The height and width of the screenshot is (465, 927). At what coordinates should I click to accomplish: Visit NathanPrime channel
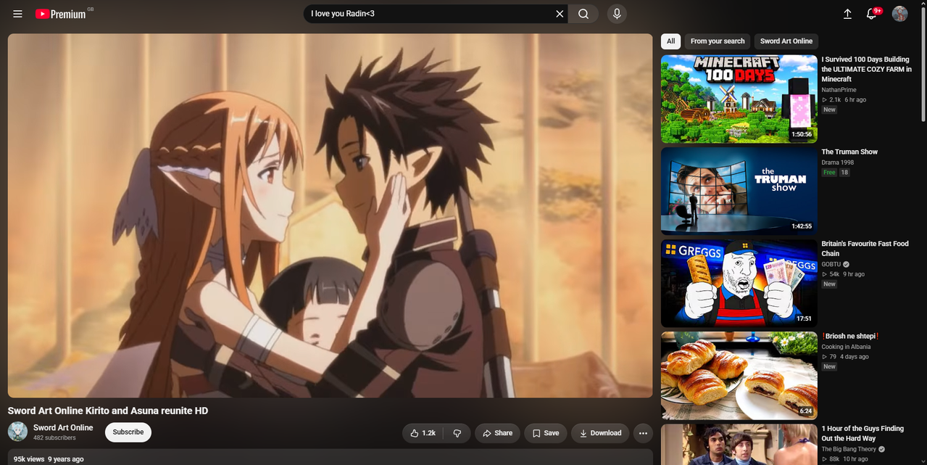(x=839, y=90)
